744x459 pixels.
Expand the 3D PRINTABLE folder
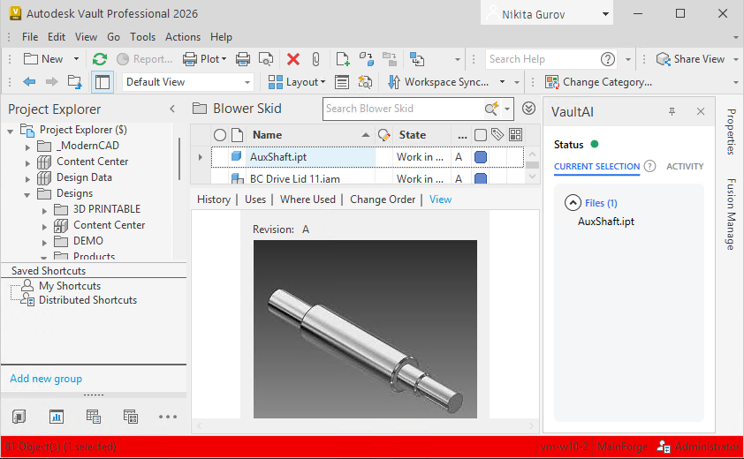[44, 211]
